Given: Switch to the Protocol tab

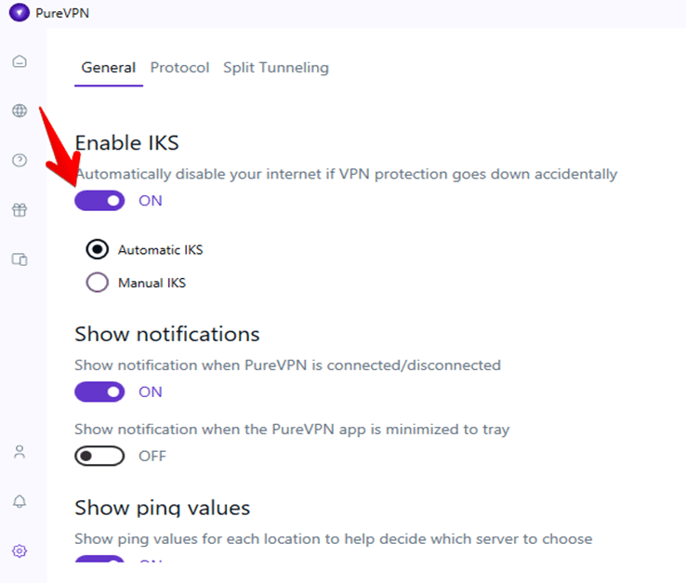Looking at the screenshot, I should [179, 68].
